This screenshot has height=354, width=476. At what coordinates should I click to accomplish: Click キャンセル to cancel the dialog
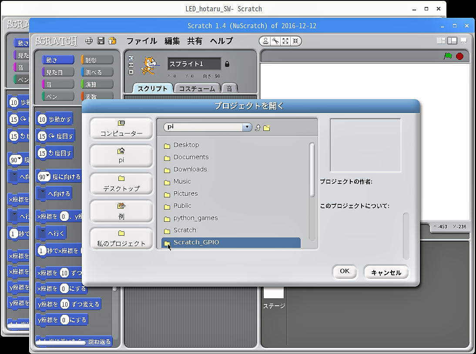[386, 272]
